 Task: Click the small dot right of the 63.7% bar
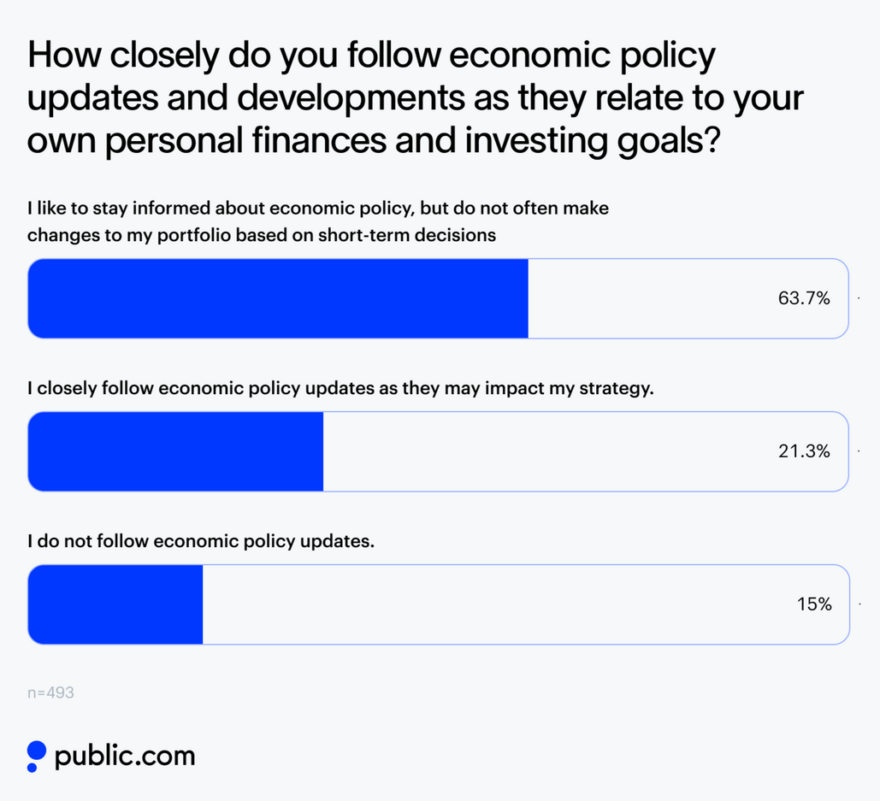(x=858, y=298)
